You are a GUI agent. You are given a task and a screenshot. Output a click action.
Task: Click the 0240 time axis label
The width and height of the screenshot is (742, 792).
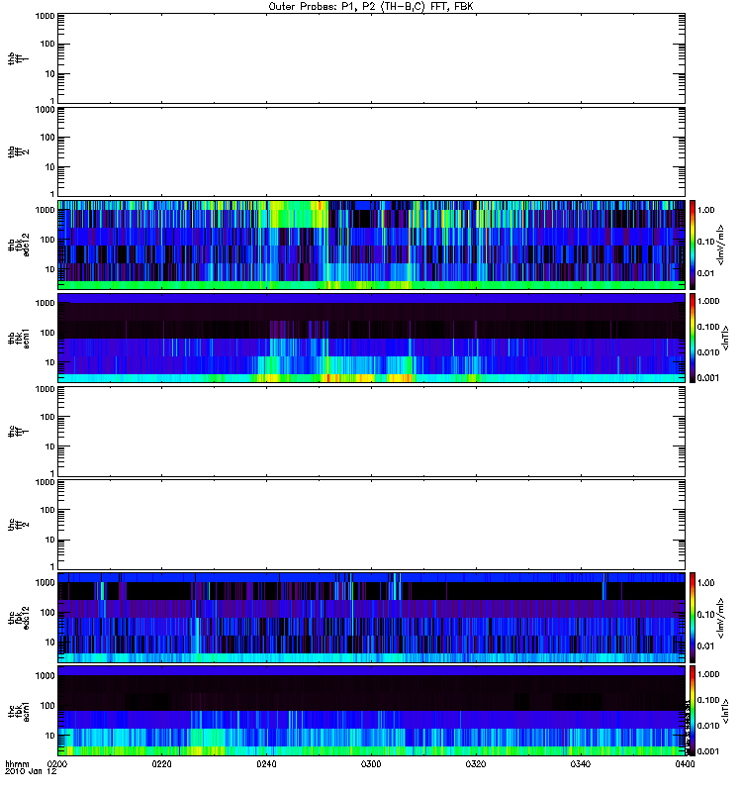266,763
